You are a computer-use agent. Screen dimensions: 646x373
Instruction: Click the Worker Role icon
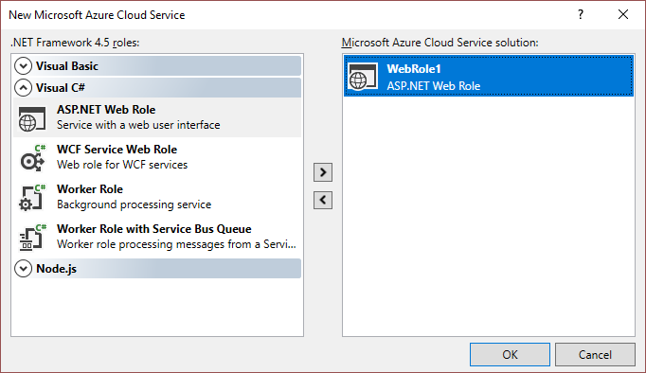(32, 198)
